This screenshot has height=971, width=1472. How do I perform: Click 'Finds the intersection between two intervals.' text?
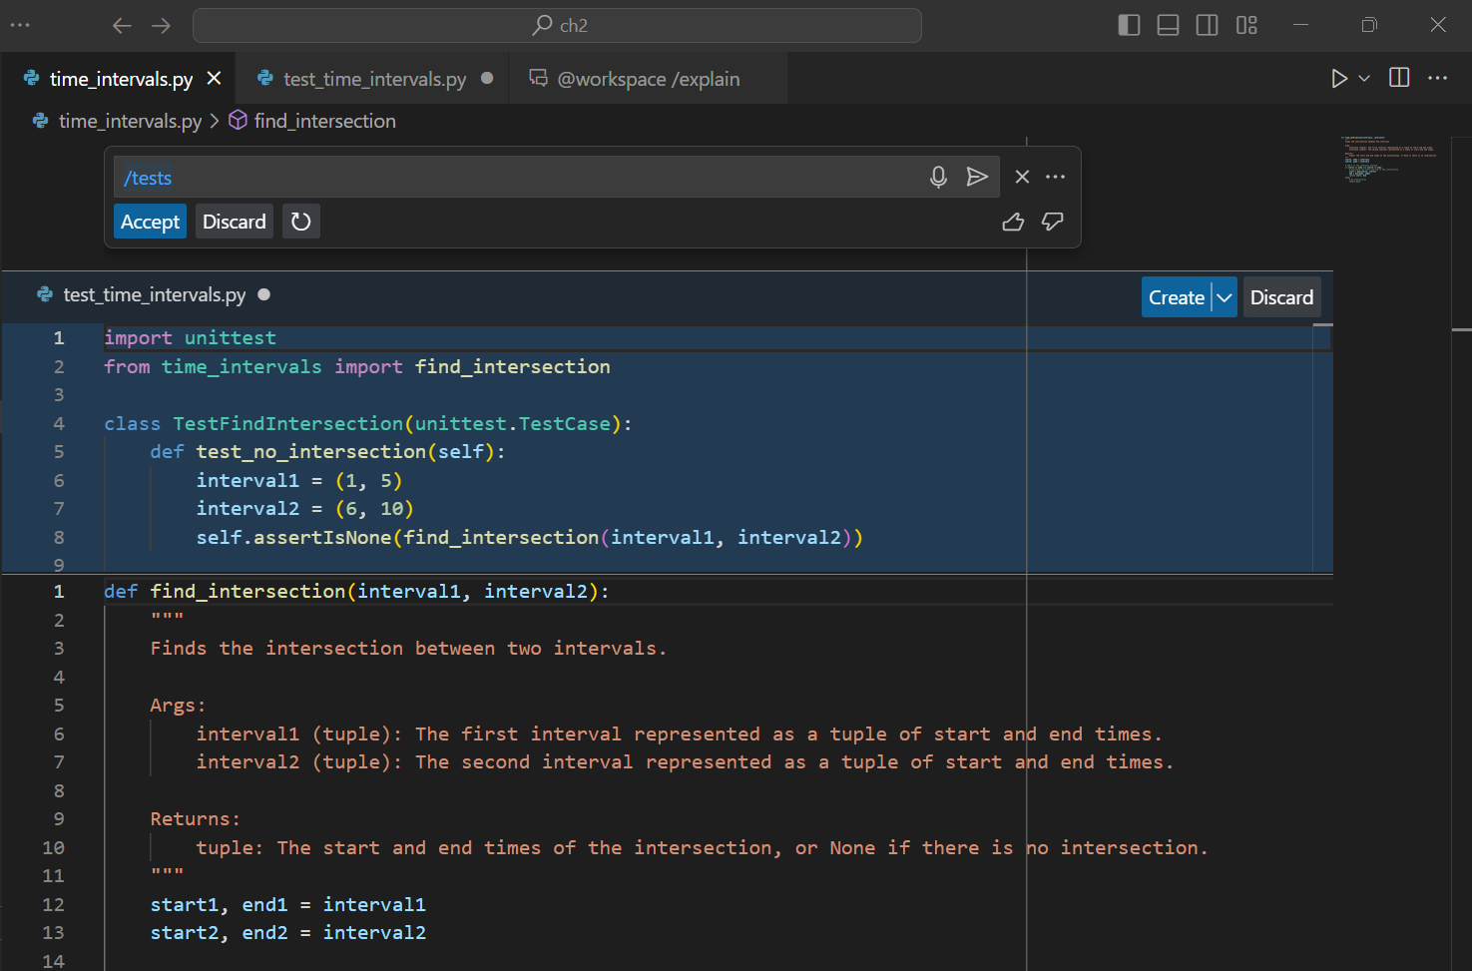point(408,649)
